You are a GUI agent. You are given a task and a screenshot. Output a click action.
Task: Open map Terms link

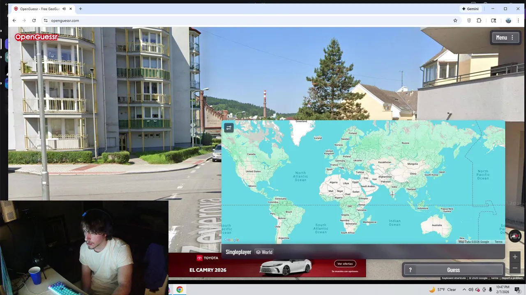(x=498, y=242)
